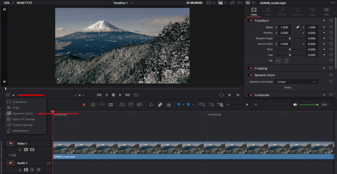
Task: Click the DIM button
Action: point(324,105)
